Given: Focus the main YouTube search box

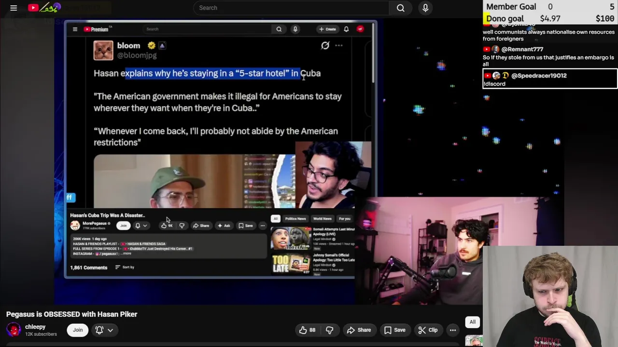Looking at the screenshot, I should [x=292, y=8].
